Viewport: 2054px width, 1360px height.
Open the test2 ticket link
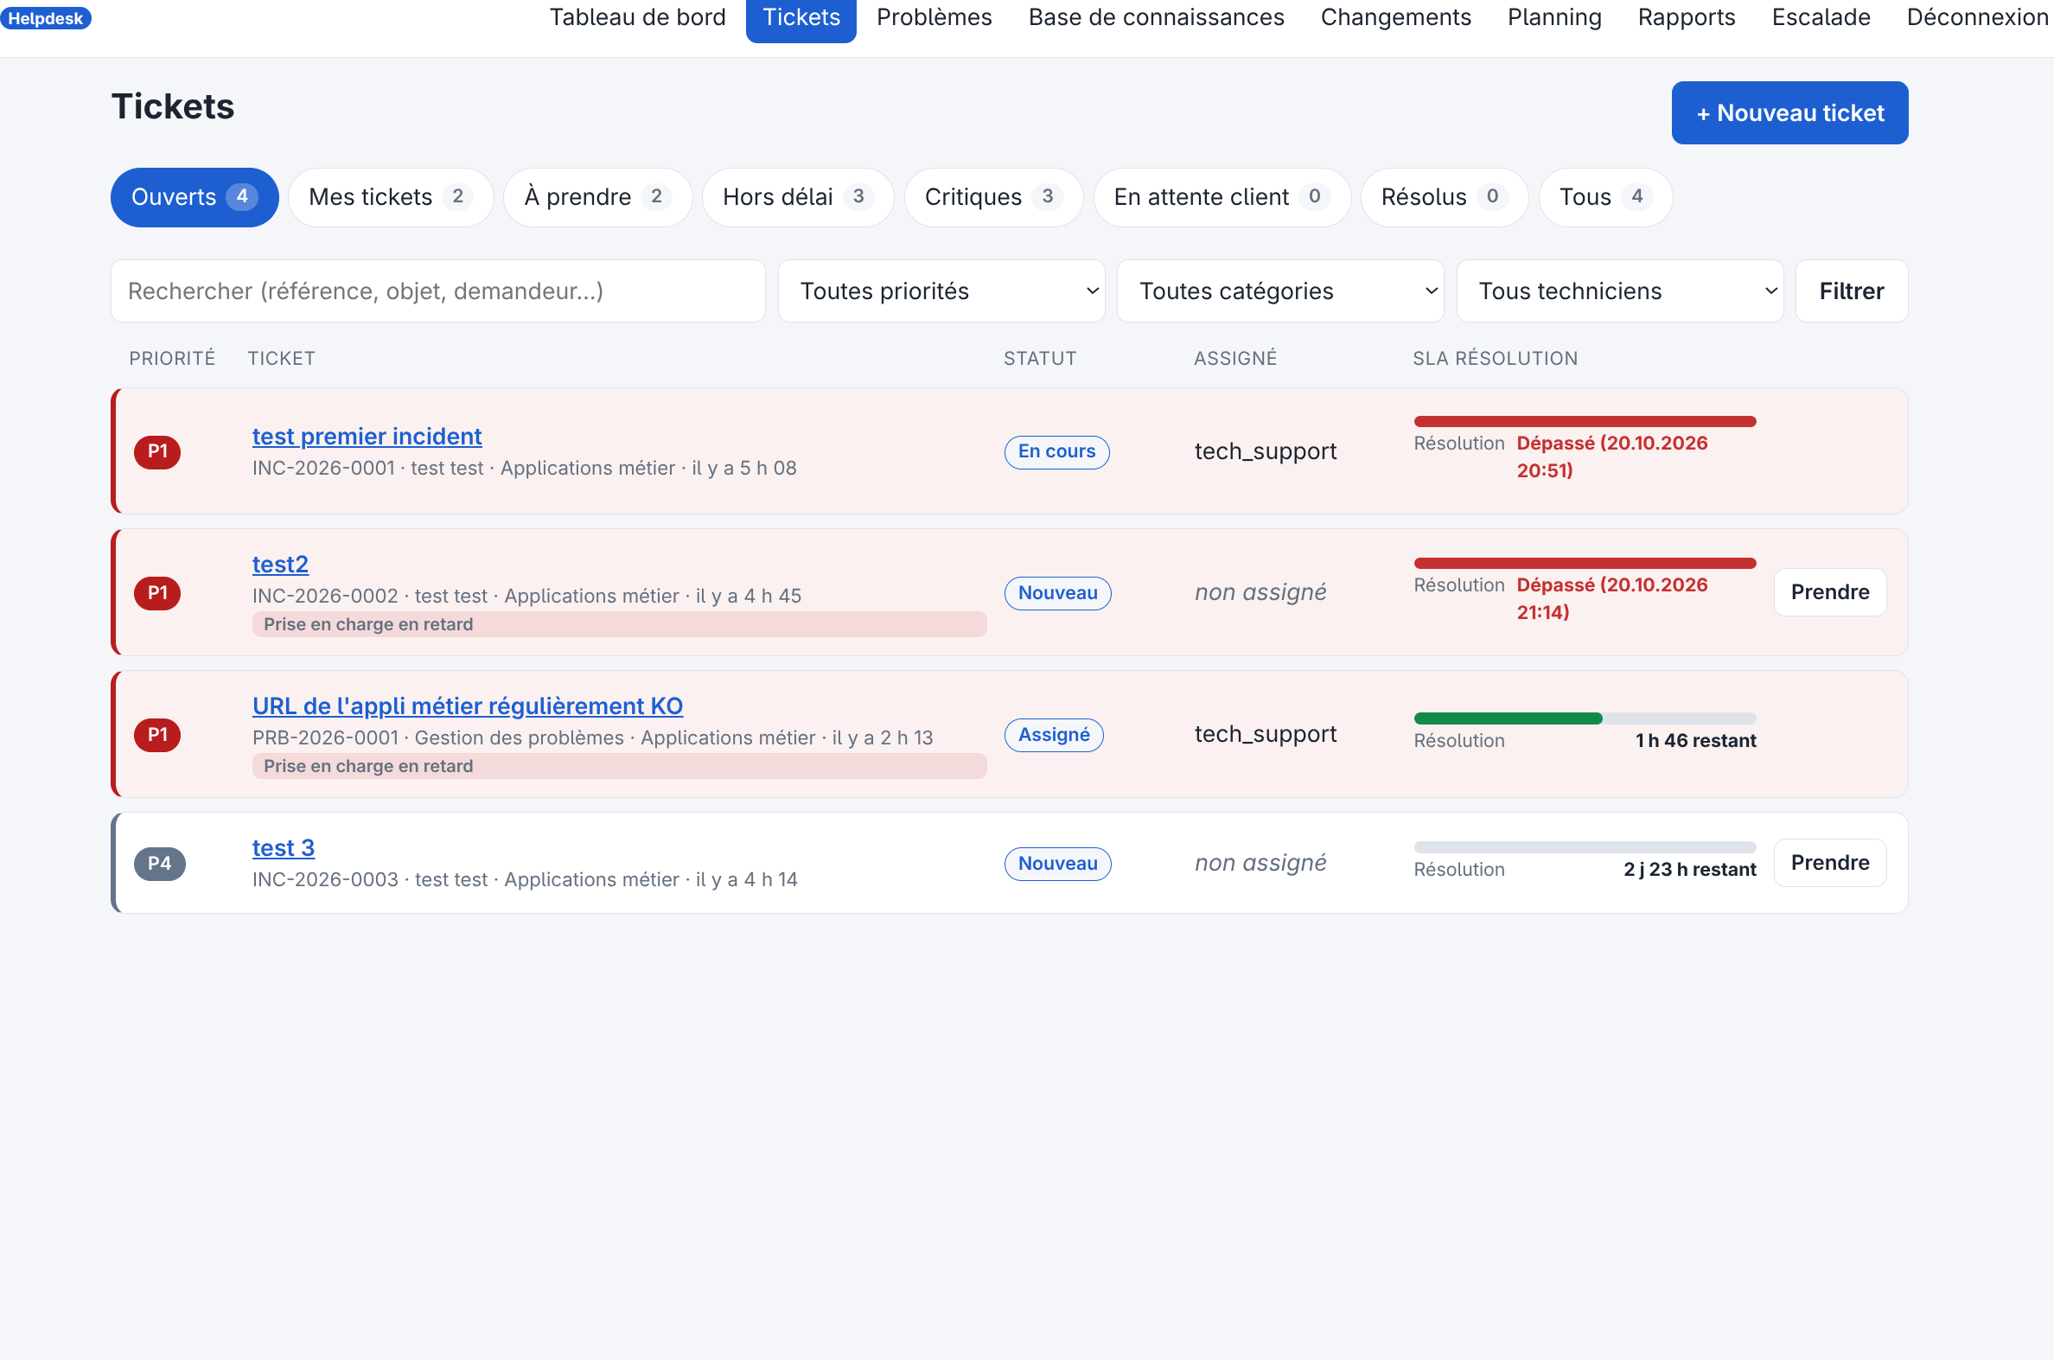click(x=280, y=564)
